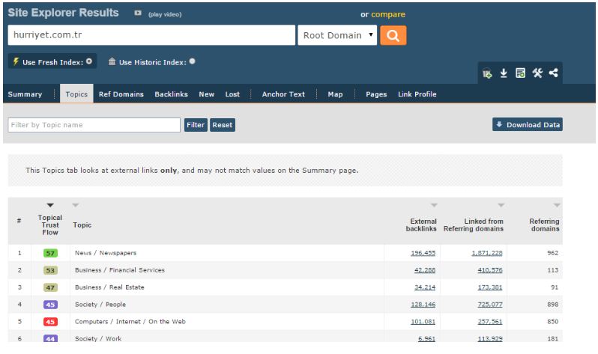Click the Site Explorer Results heading

63,13
